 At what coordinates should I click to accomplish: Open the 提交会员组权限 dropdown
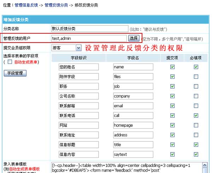67,48
